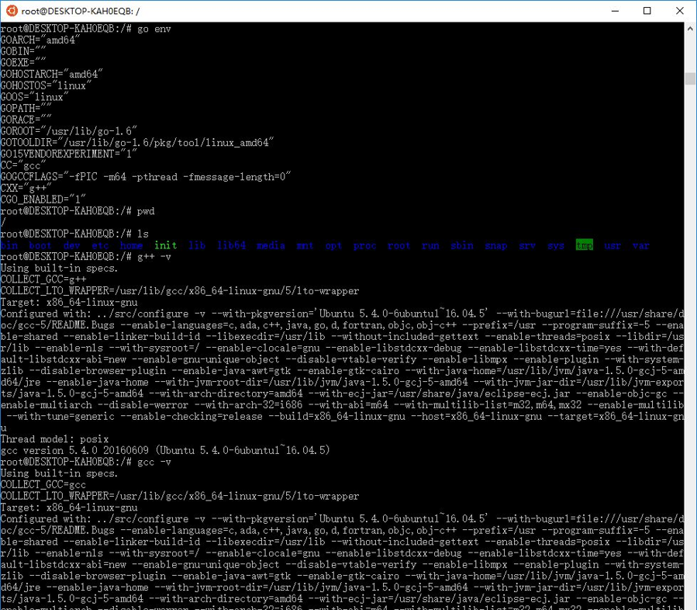Click the 'etc' directory name
Viewport: 697px width, 610px height.
pos(100,245)
